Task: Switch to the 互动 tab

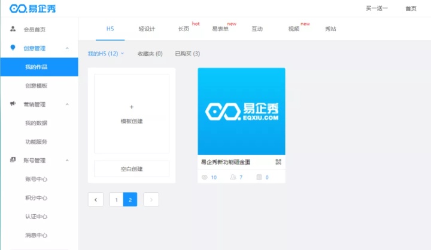Action: pos(257,29)
